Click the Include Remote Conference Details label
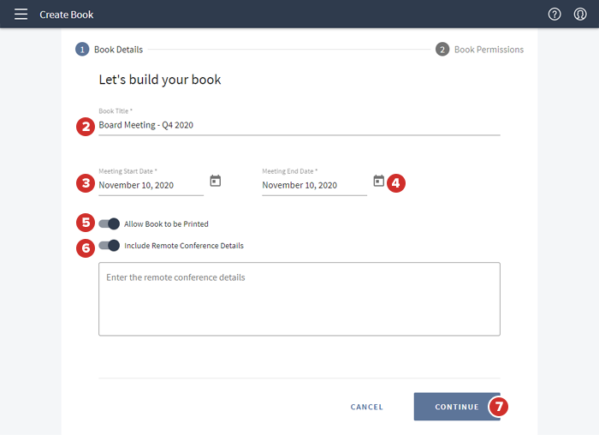This screenshot has width=599, height=435. [x=184, y=246]
